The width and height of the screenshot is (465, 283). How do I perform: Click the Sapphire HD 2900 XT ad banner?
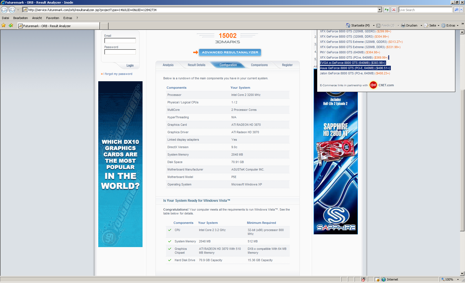tap(336, 163)
